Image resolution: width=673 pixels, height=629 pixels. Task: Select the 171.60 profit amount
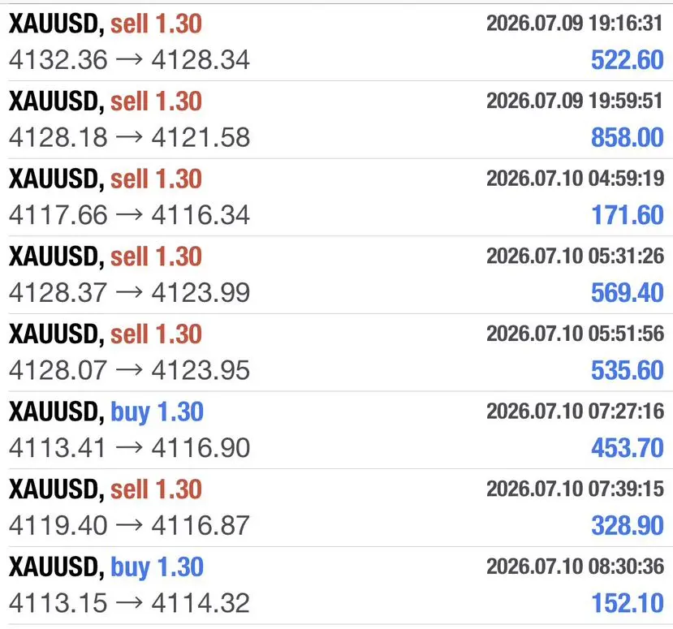tap(628, 215)
